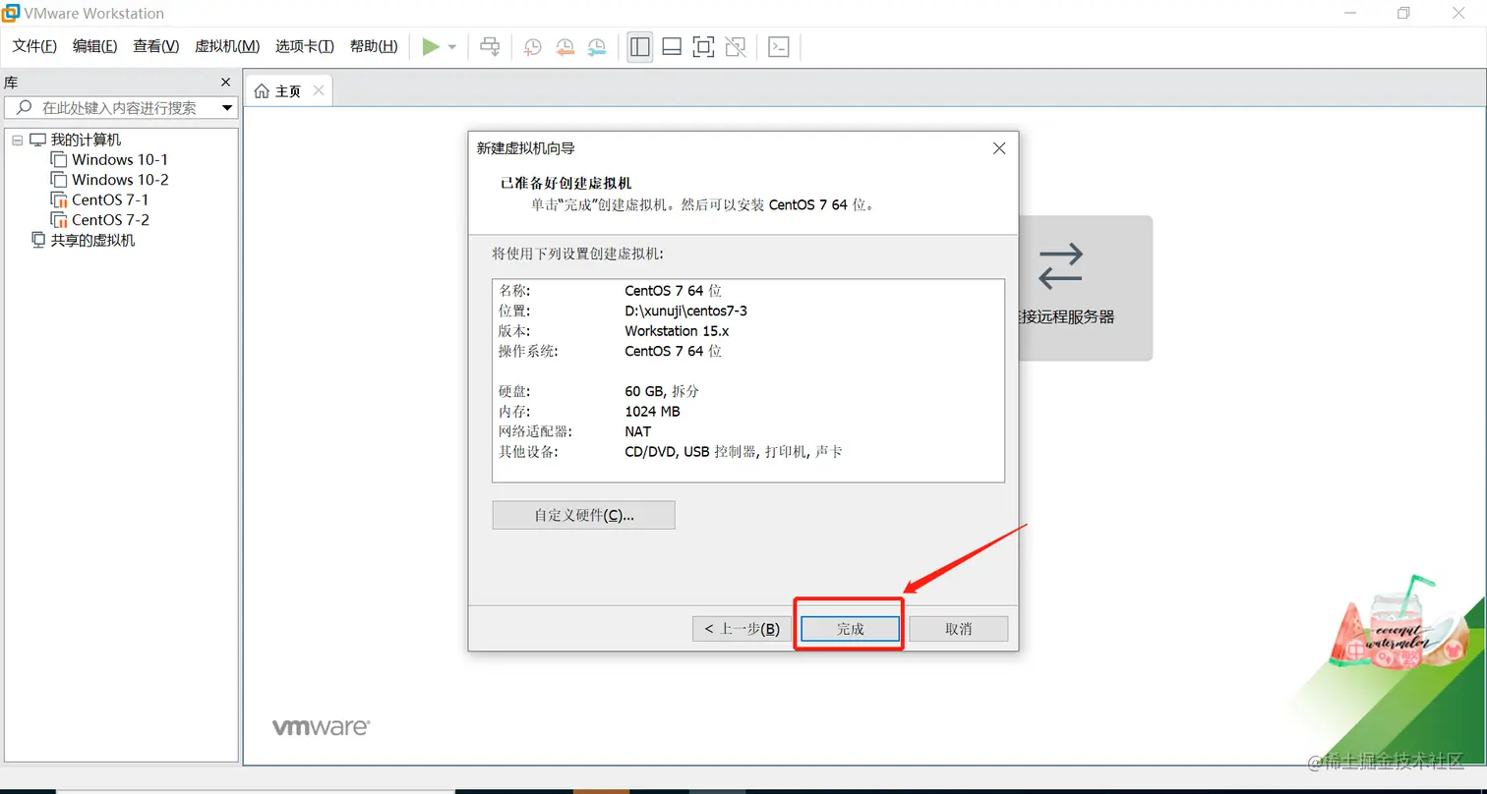Click the Unity mode icon
This screenshot has width=1487, height=794.
(x=735, y=46)
